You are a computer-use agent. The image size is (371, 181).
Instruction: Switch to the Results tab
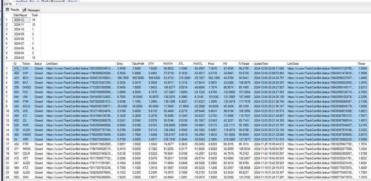click(x=13, y=10)
